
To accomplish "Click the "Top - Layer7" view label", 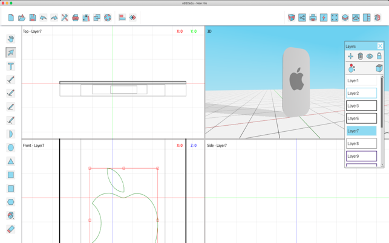I will pyautogui.click(x=32, y=31).
